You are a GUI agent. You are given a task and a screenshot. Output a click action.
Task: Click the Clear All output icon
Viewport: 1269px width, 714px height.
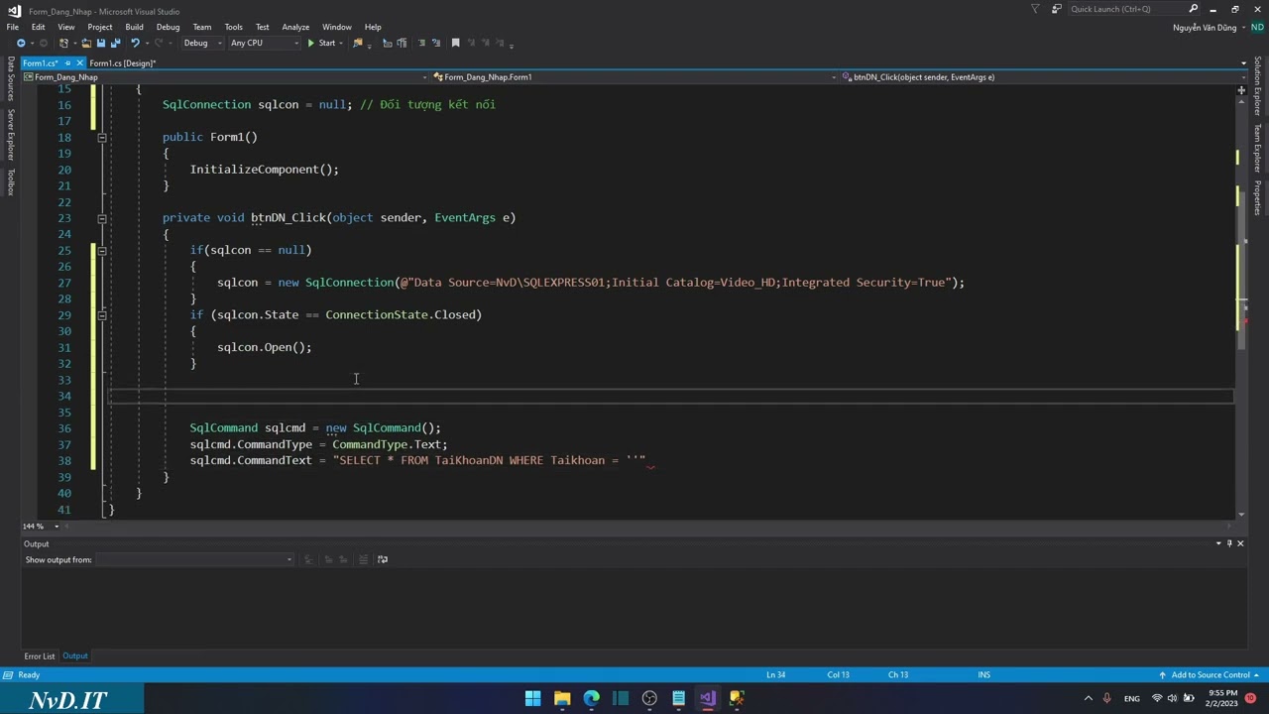coord(363,559)
